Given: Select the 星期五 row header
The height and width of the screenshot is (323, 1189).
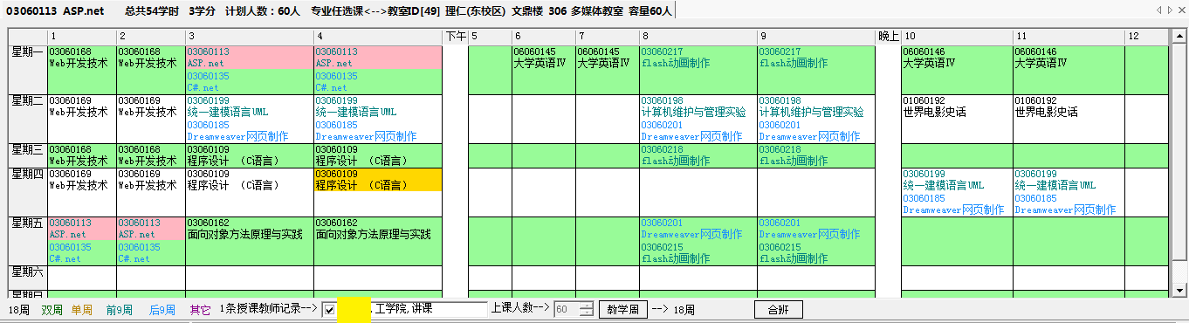Looking at the screenshot, I should click(x=27, y=241).
